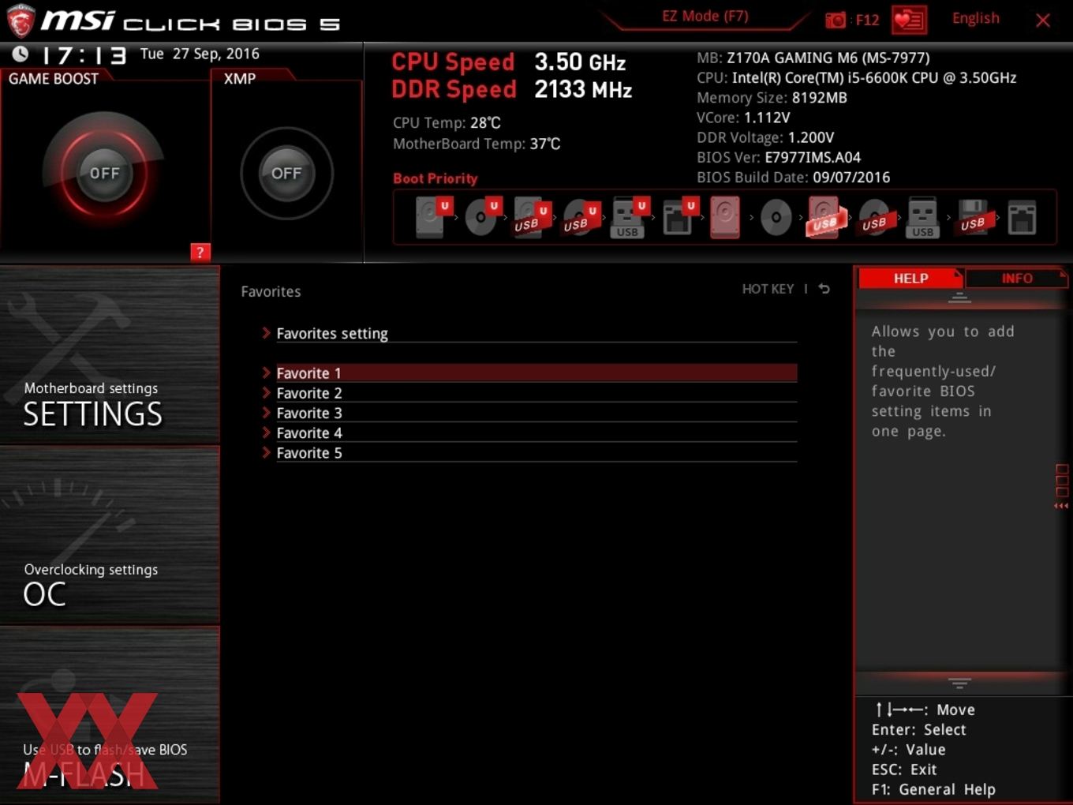Click the red question mark help icon
1073x805 pixels.
[x=200, y=252]
